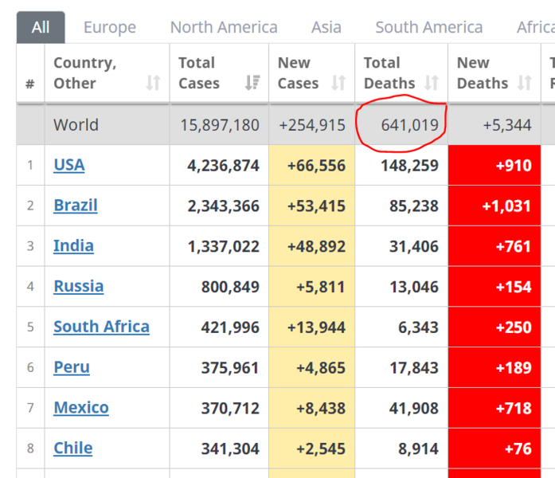This screenshot has height=478, width=555.
Task: Open the India country link
Action: [73, 245]
